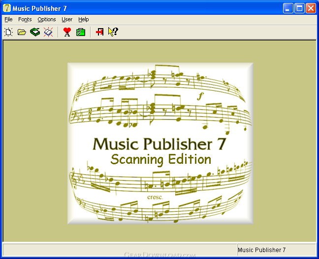The width and height of the screenshot is (319, 259).
Task: Open the green briefcase options icon
Action: click(81, 32)
